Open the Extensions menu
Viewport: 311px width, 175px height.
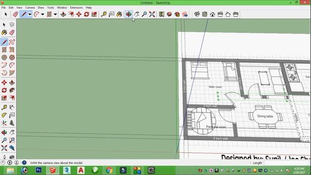76,8
